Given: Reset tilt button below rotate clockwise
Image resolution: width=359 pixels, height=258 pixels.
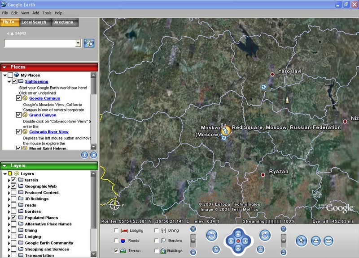Looking at the screenshot, I should (x=261, y=250).
